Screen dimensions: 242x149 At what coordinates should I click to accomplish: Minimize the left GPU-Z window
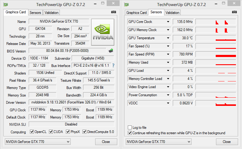[95, 4]
